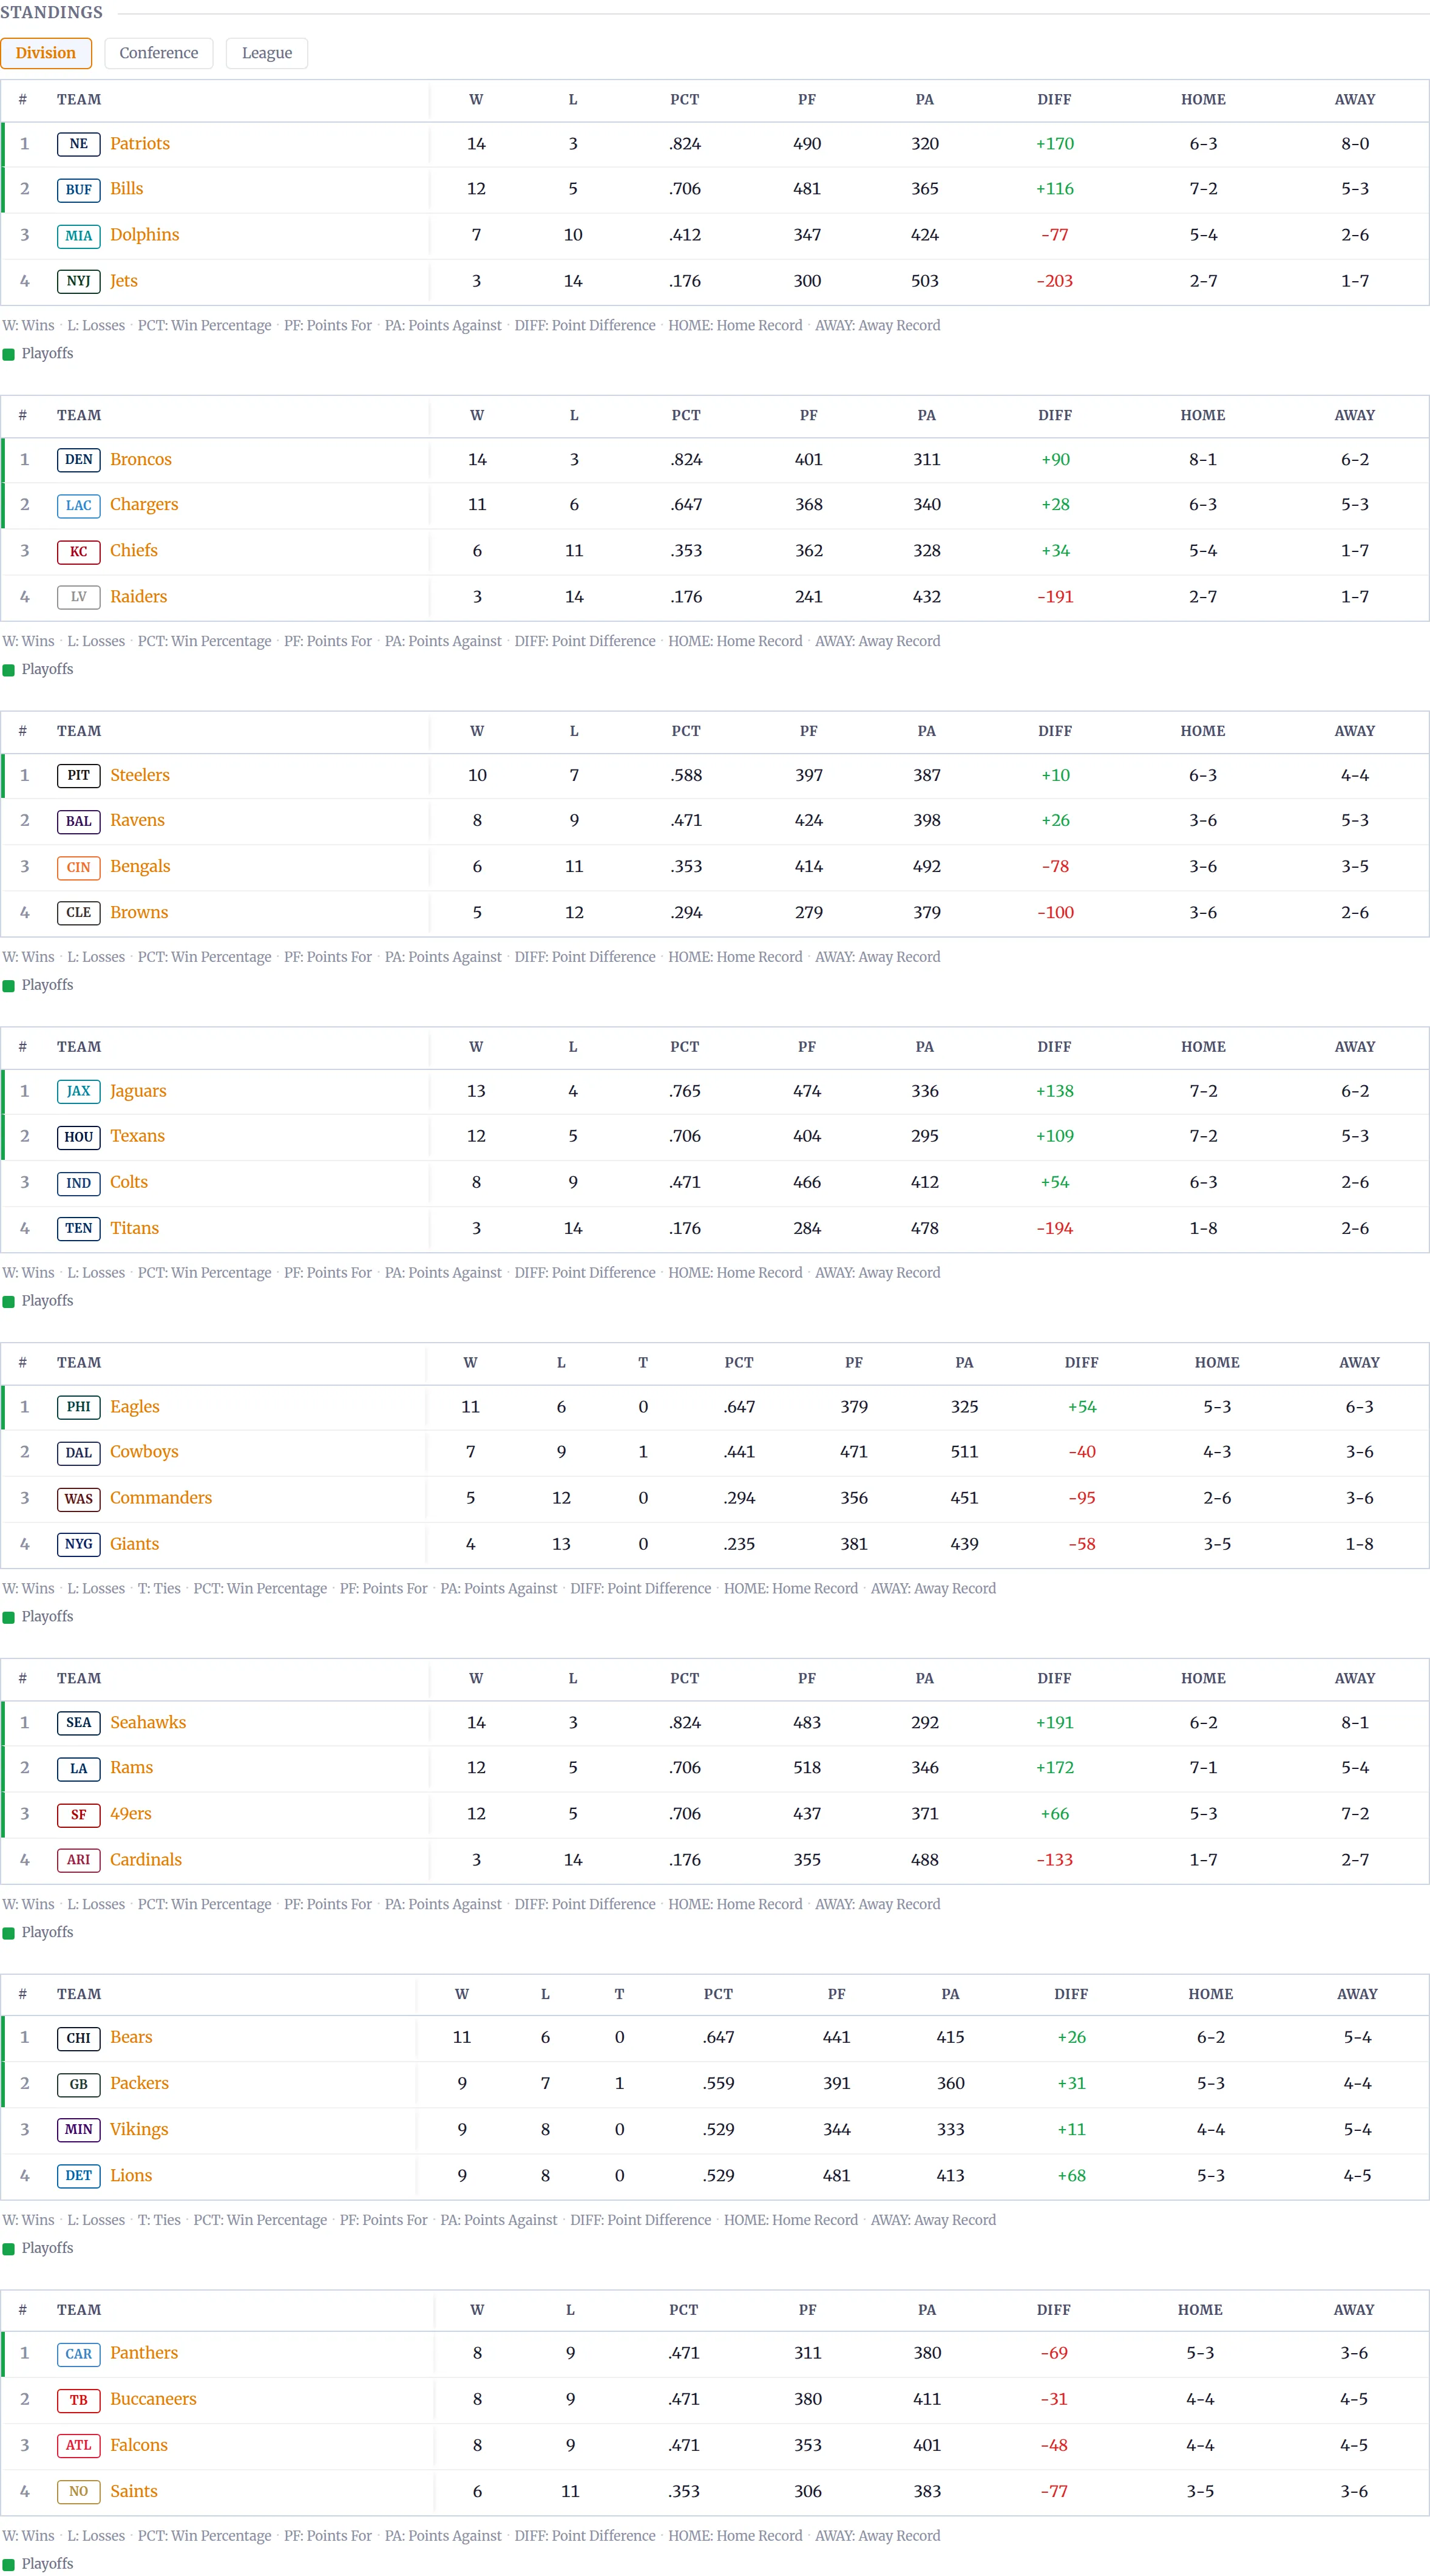Viewport: 1430px width, 2576px height.
Task: Open the Cowboys team link
Action: [x=144, y=1452]
